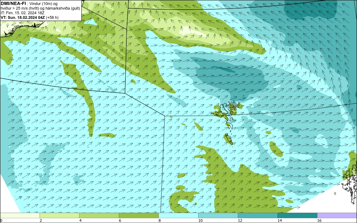Click the 10–12 m/s teal legend swatch
The width and height of the screenshot is (357, 223).
tap(218, 215)
